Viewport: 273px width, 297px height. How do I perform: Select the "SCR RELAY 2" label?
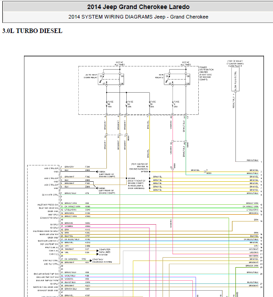pos(159,76)
